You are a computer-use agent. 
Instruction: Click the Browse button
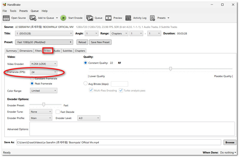point(230,143)
